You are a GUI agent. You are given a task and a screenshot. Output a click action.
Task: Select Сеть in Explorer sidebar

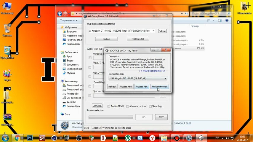[x=67, y=114]
